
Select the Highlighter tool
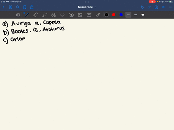click(x=45, y=15)
